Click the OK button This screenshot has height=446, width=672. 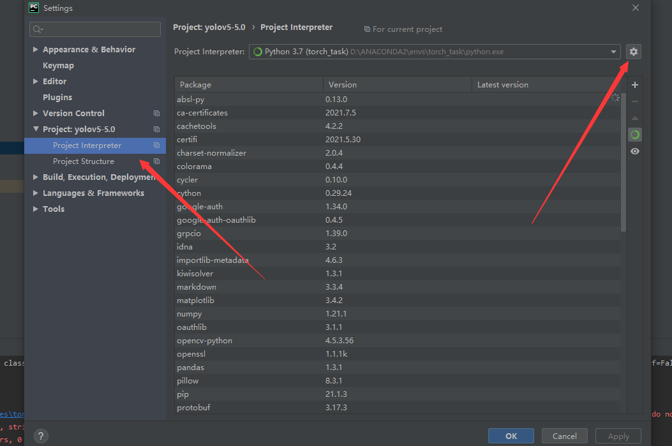pos(511,436)
